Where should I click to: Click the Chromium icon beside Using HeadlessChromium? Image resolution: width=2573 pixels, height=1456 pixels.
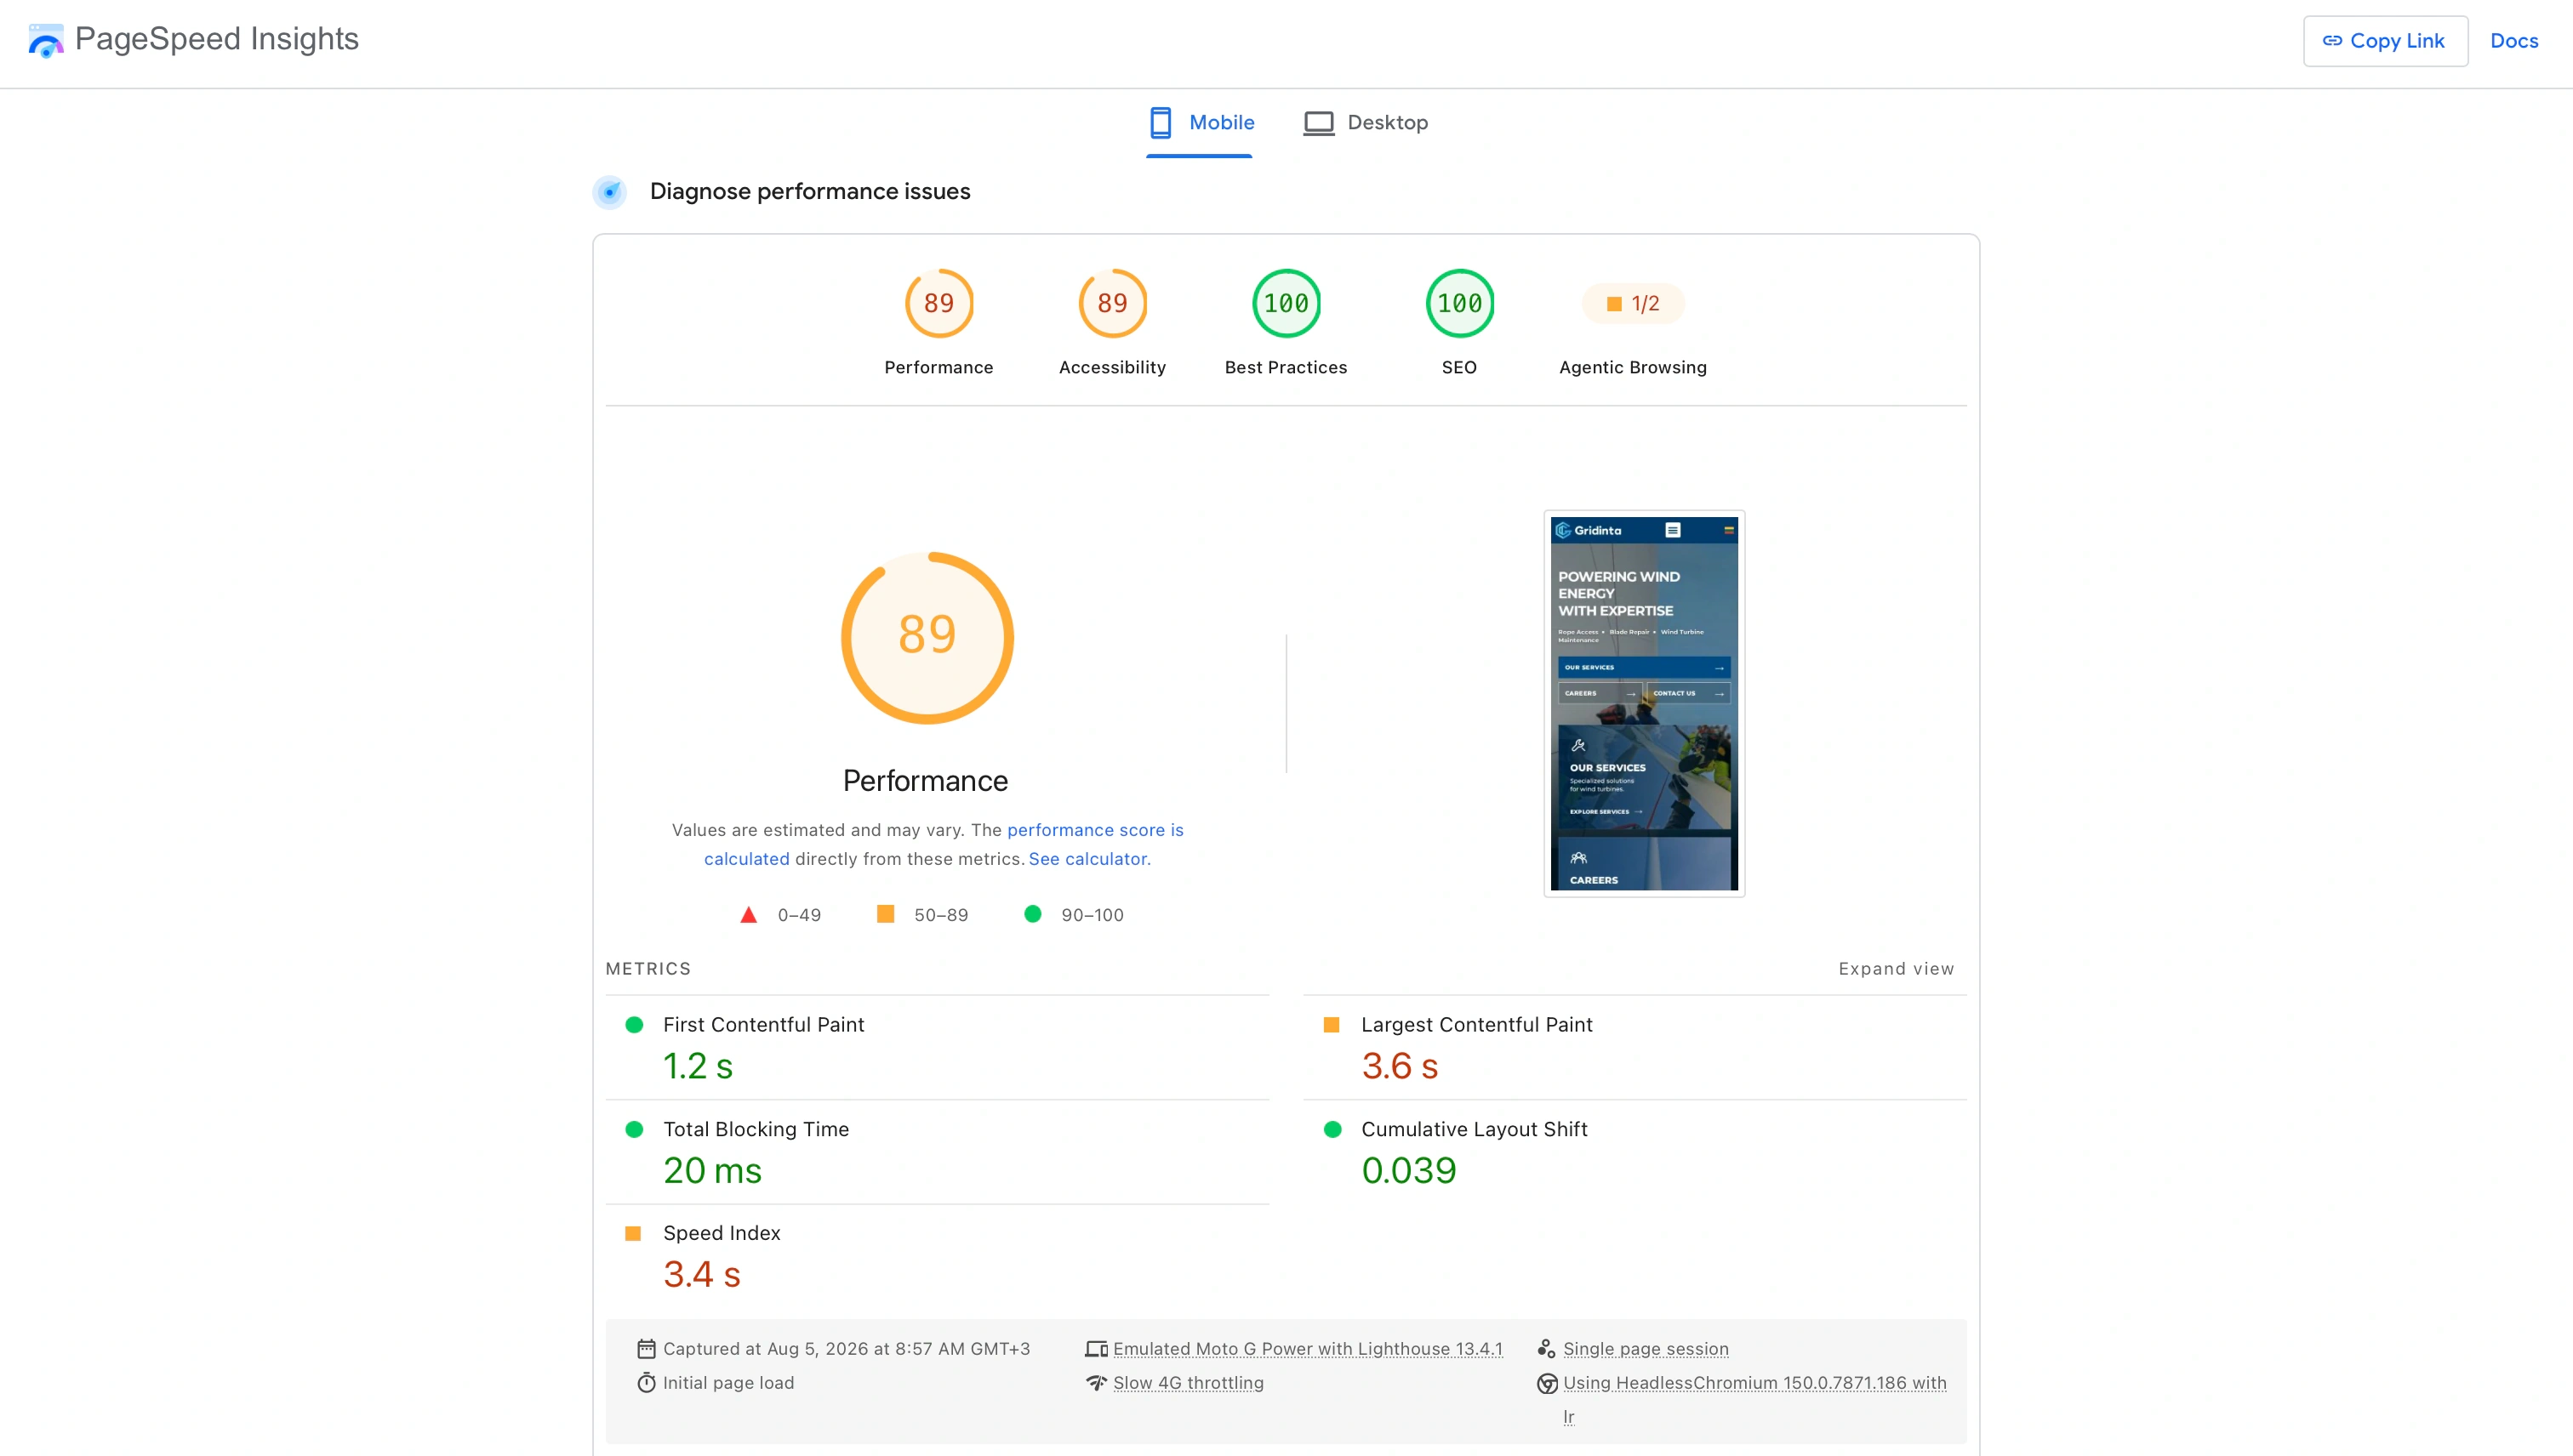[1547, 1384]
